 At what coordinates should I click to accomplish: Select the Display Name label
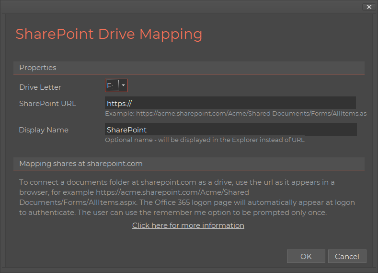coord(44,130)
